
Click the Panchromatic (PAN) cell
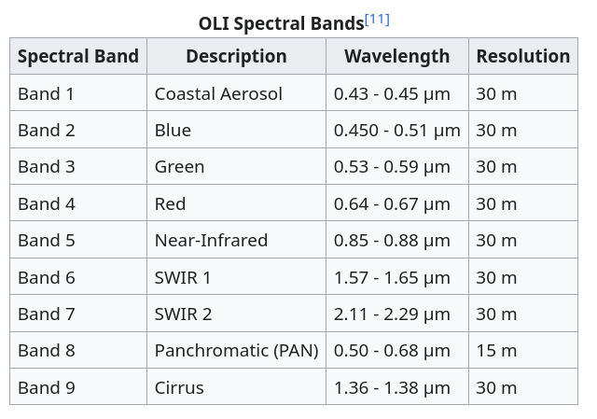coord(236,351)
